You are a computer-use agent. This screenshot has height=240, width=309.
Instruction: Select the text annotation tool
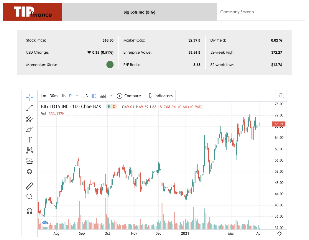pyautogui.click(x=29, y=140)
